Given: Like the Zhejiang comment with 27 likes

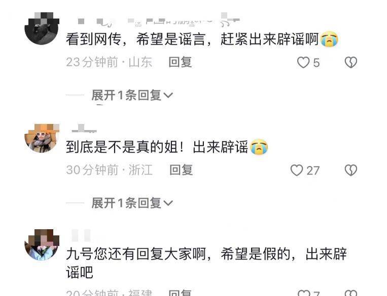Looking at the screenshot, I should coord(297,170).
